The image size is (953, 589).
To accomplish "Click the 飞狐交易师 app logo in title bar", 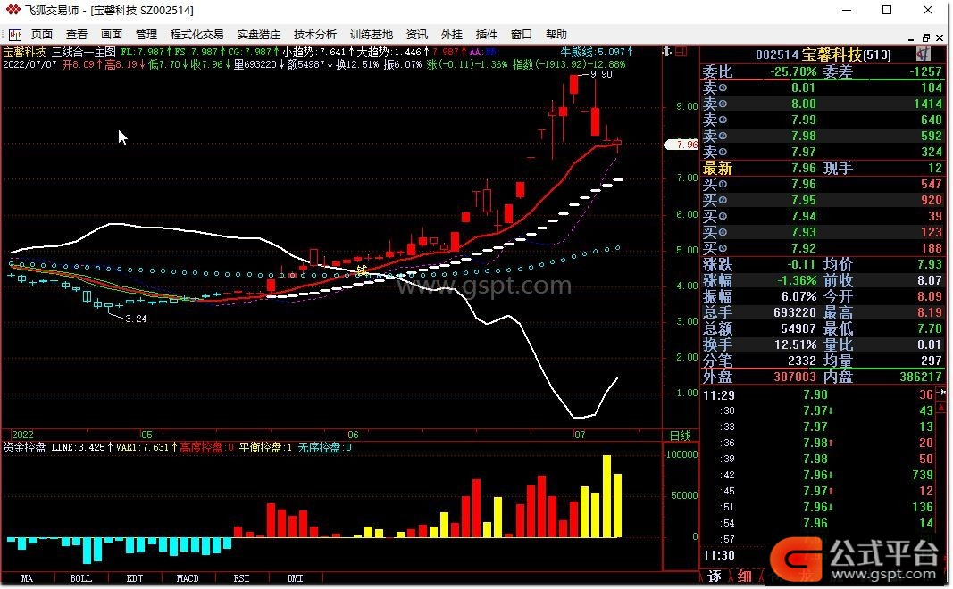I will click(x=13, y=10).
